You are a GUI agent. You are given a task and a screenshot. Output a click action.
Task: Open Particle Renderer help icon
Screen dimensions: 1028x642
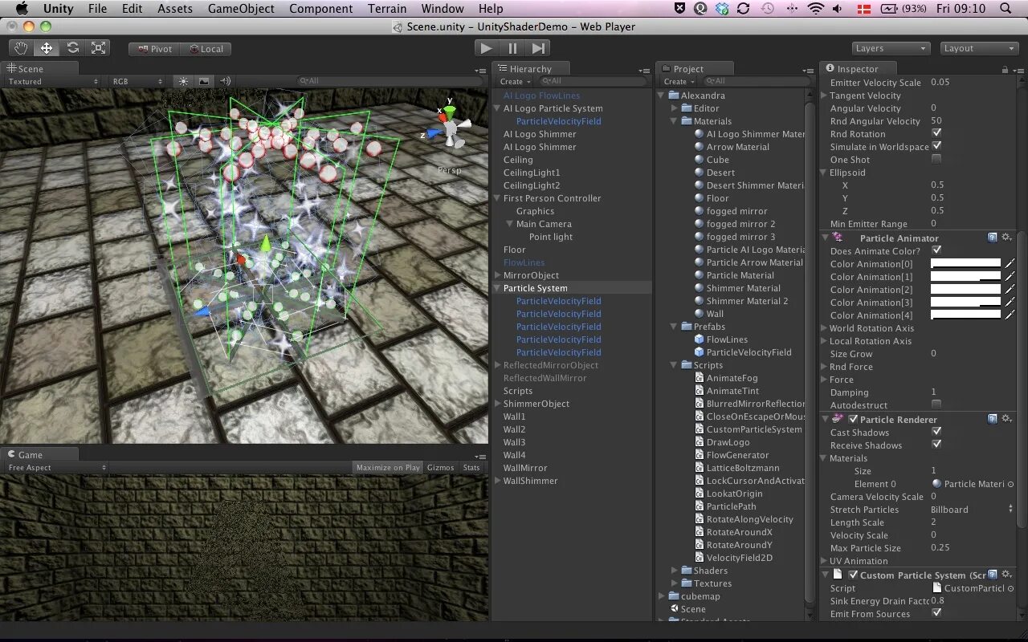click(993, 419)
